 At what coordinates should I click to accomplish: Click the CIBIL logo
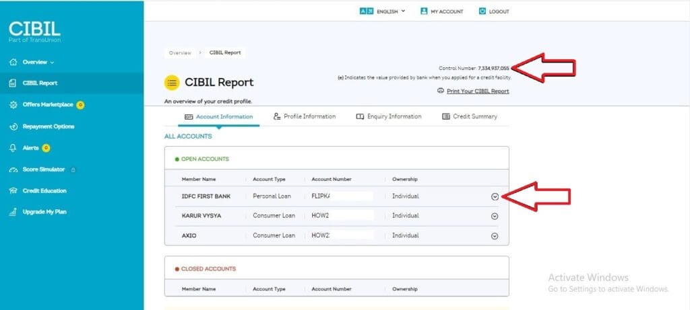34,32
